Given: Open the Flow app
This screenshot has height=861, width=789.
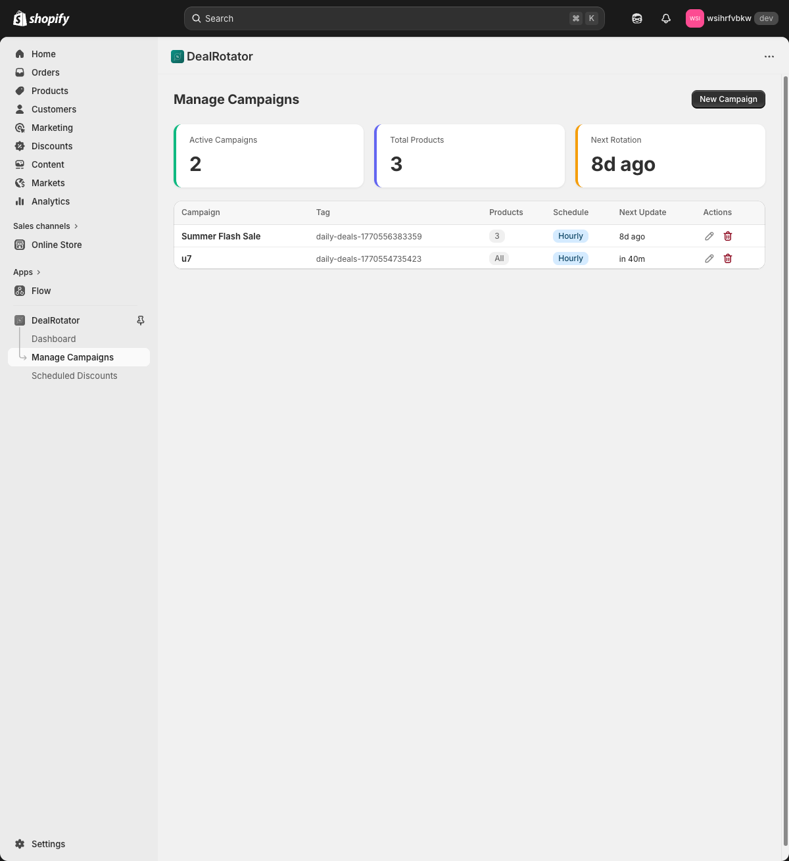Looking at the screenshot, I should pos(41,291).
